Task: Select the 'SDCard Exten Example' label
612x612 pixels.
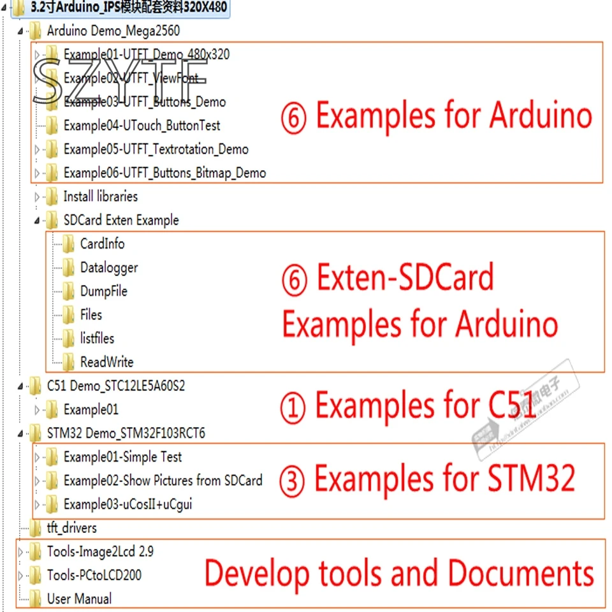Action: coord(121,220)
